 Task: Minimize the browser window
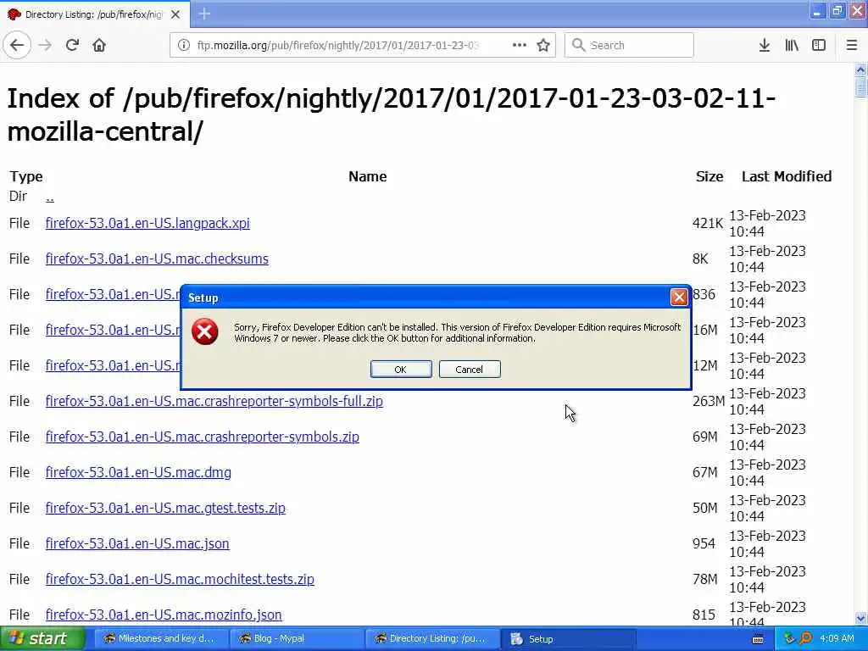click(x=817, y=11)
